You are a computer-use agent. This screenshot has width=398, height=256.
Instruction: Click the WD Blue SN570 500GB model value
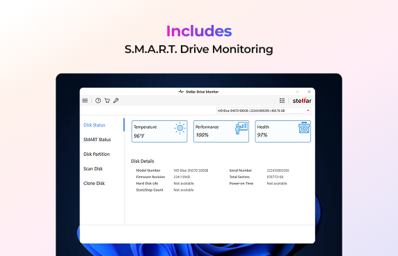(191, 170)
